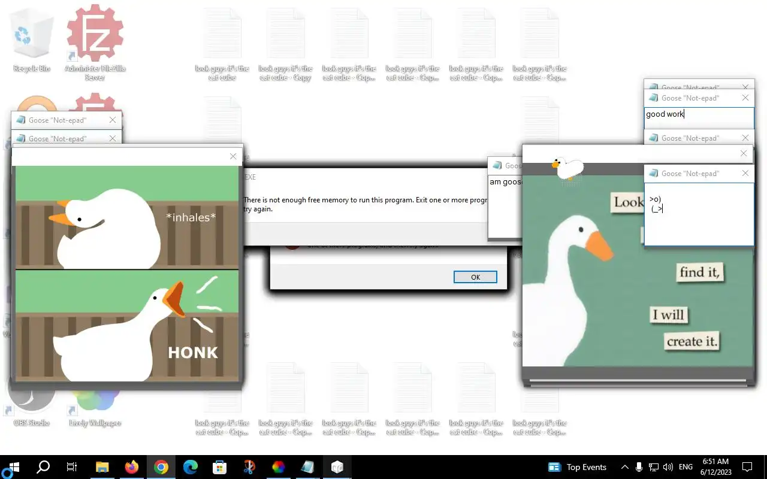Click the 'I will create it' goose meme image
This screenshot has height=479, width=767.
(638, 270)
